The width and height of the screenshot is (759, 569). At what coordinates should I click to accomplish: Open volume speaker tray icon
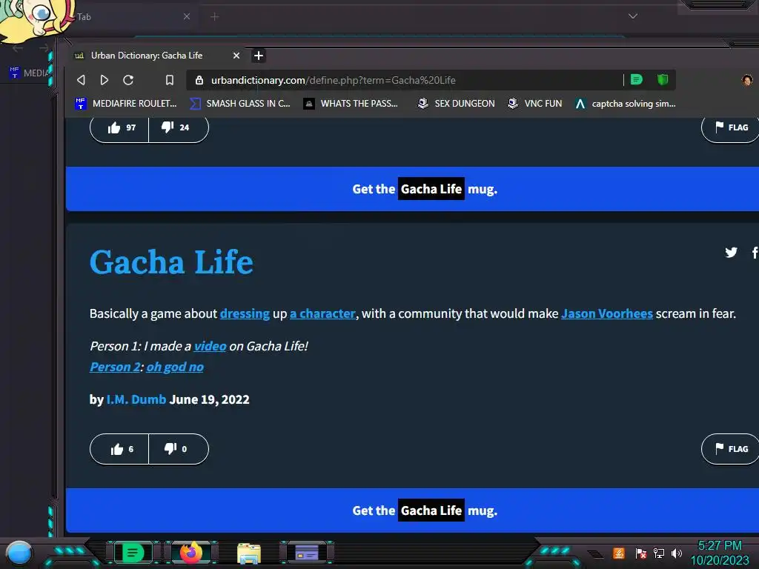677,553
